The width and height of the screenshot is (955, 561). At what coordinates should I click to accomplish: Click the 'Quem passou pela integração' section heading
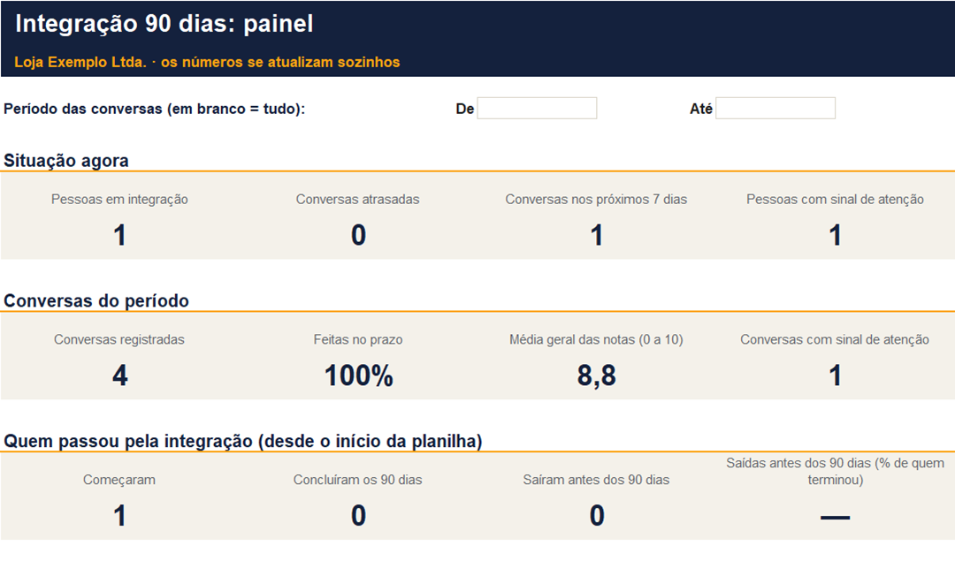[243, 441]
